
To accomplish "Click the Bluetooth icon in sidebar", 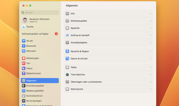I will (24, 46).
